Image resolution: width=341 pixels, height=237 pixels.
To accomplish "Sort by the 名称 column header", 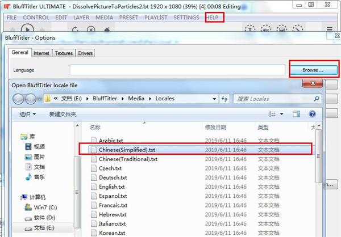I will point(95,127).
